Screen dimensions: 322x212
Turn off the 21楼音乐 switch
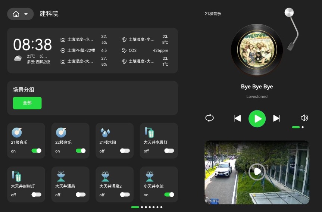tap(36, 151)
